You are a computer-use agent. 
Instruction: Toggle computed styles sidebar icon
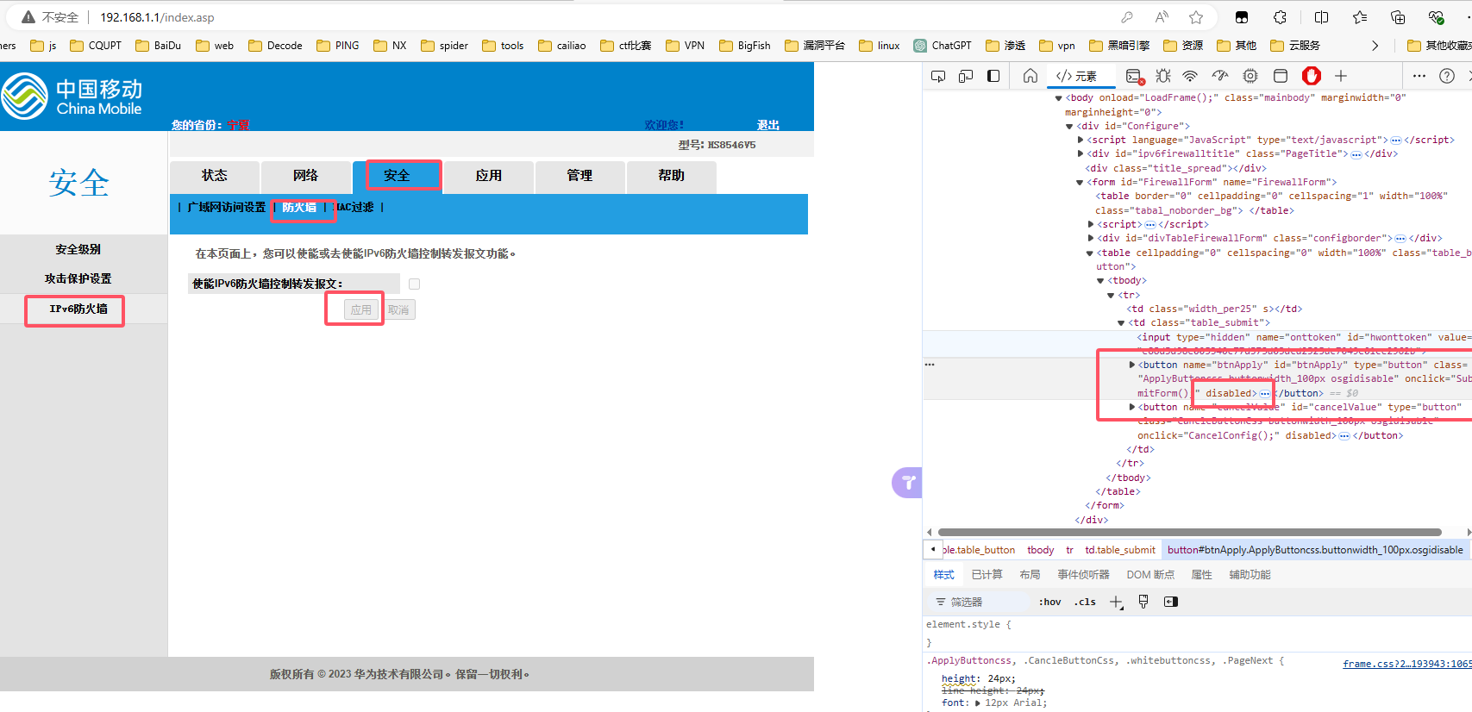[x=1171, y=602]
